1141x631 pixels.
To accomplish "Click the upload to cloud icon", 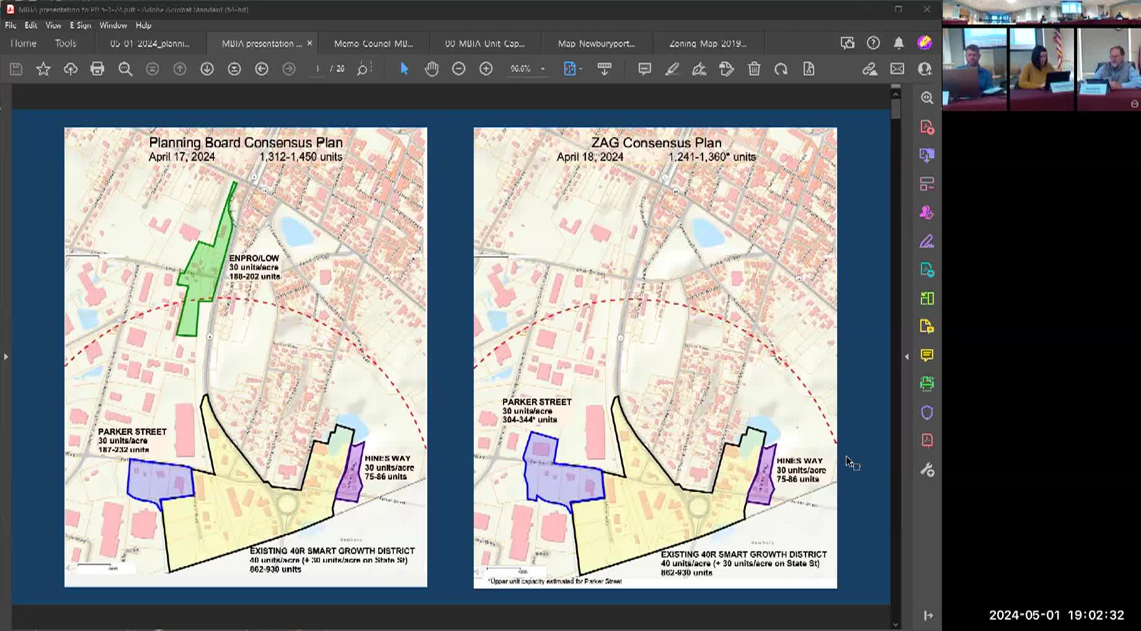I will [x=70, y=69].
